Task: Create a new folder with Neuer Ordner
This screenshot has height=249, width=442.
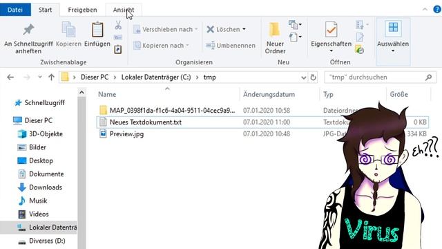Action: pyautogui.click(x=275, y=38)
